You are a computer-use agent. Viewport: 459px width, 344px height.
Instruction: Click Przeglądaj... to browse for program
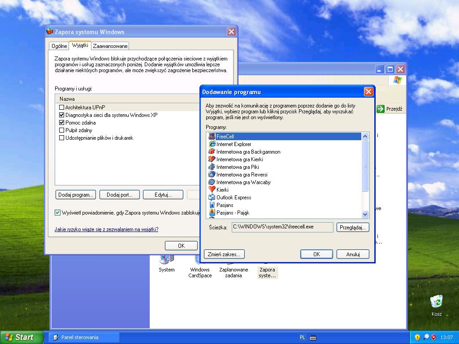click(353, 227)
